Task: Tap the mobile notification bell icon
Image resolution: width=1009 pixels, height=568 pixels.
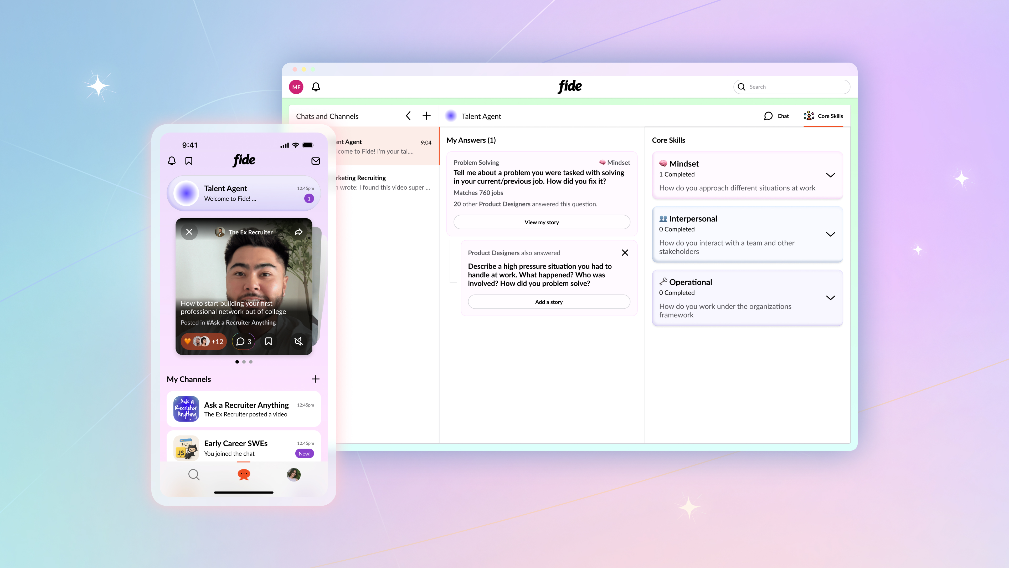Action: click(172, 161)
